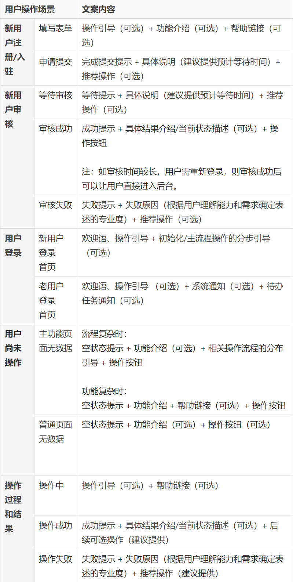Viewport: 293px width, 582px height.
Task: Click the 新用户审核 category cell
Action: pyautogui.click(x=13, y=109)
